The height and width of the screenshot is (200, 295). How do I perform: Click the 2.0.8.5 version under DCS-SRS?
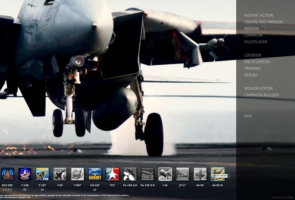coord(7,190)
